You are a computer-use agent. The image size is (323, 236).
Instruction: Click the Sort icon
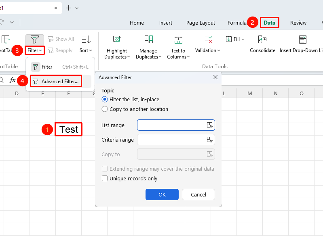pos(86,39)
